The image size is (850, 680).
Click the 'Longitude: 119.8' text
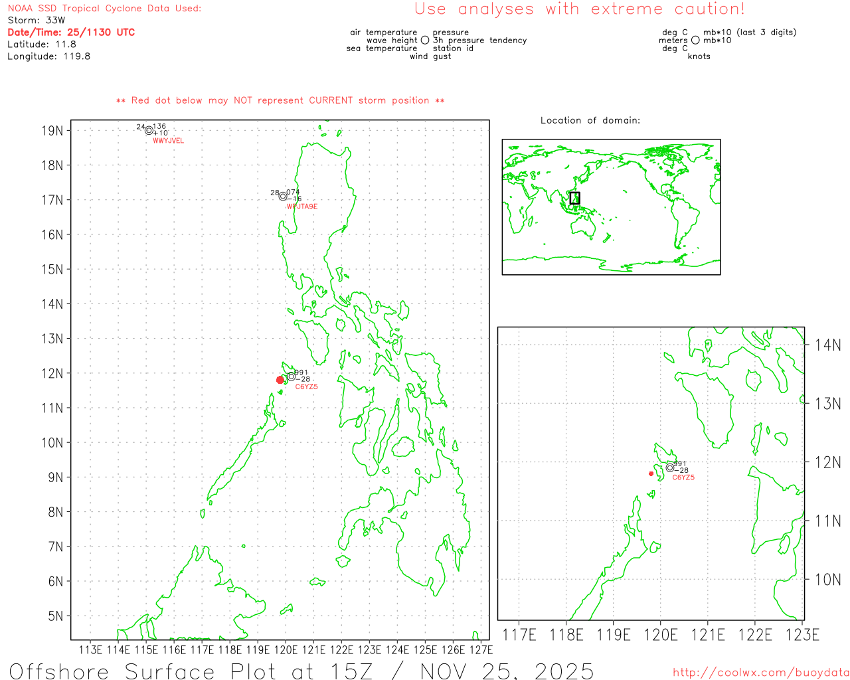[49, 56]
